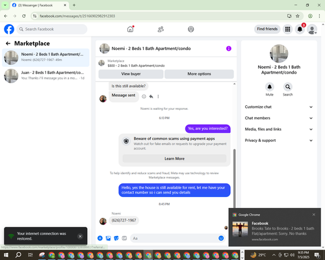Choose a GIF icon in composer
Image resolution: width=325 pixels, height=260 pixels.
(x=124, y=239)
